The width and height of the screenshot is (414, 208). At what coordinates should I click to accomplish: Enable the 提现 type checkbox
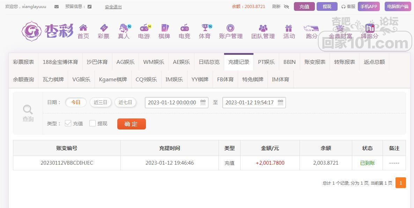93,123
